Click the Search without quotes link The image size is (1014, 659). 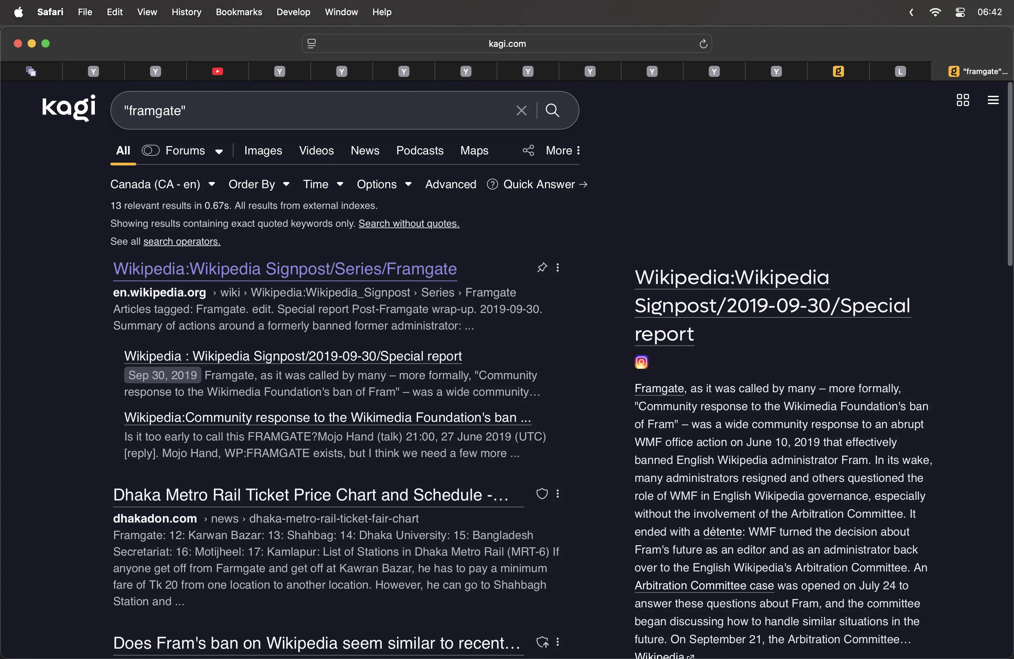(409, 223)
